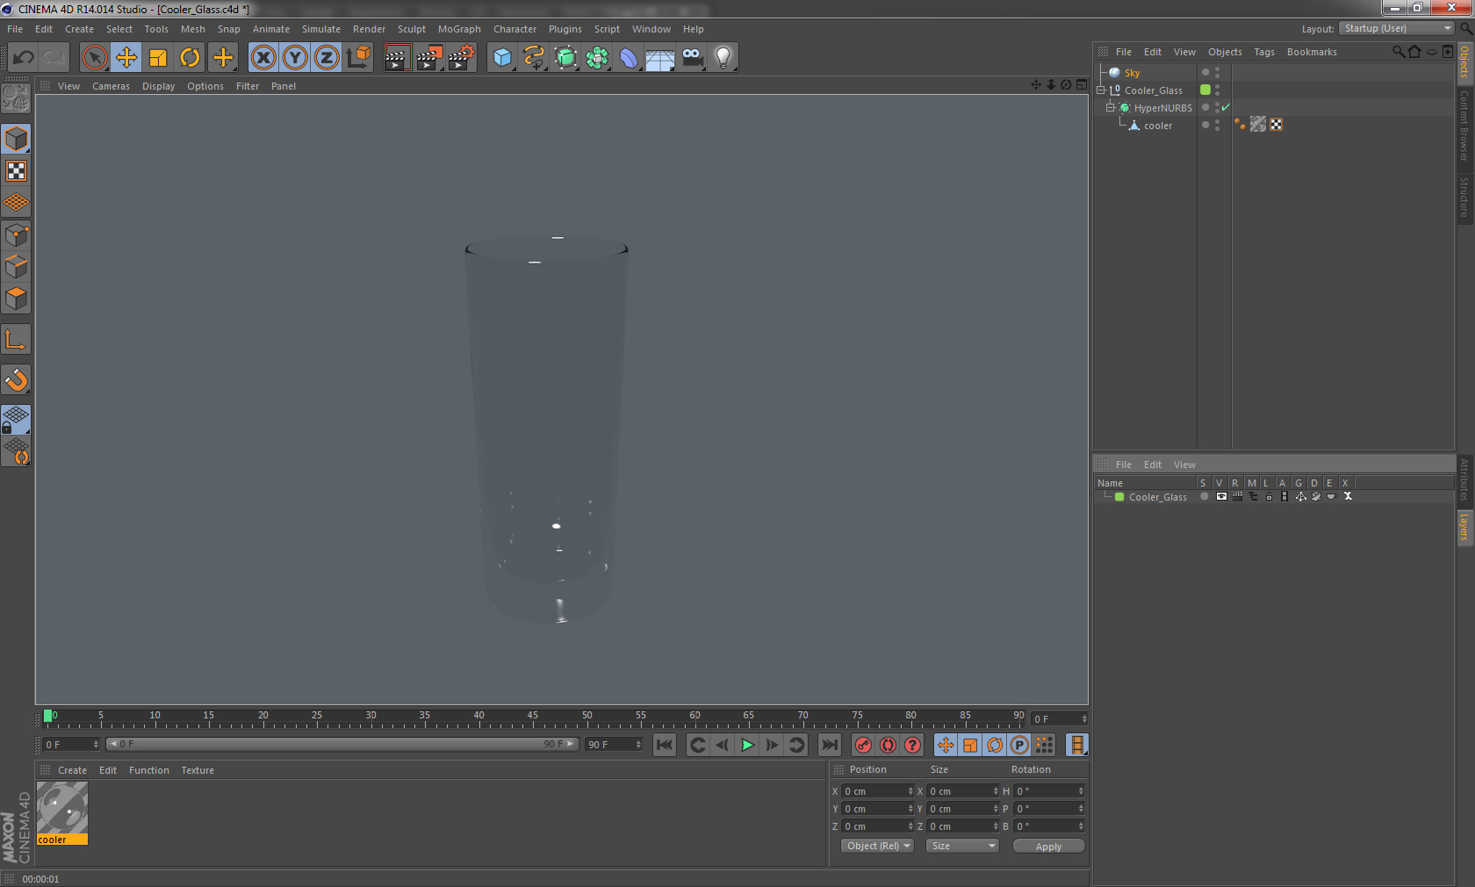Toggle Cooler_Glass layer view visibility

(x=1221, y=497)
